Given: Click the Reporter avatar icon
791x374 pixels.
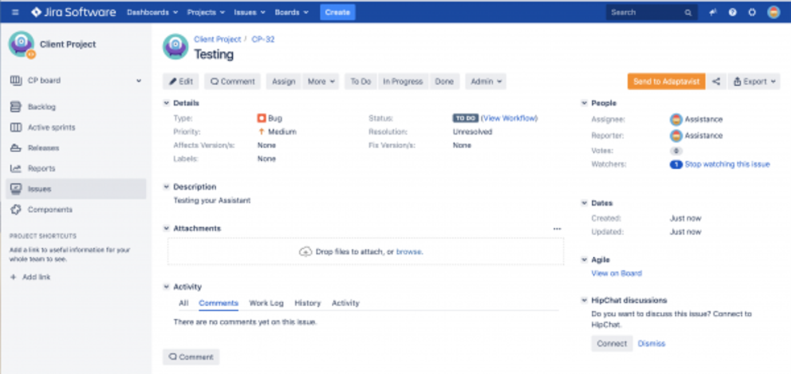Looking at the screenshot, I should point(676,135).
